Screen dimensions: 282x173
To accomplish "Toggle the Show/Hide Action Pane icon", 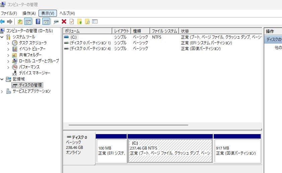I will [x=46, y=22].
